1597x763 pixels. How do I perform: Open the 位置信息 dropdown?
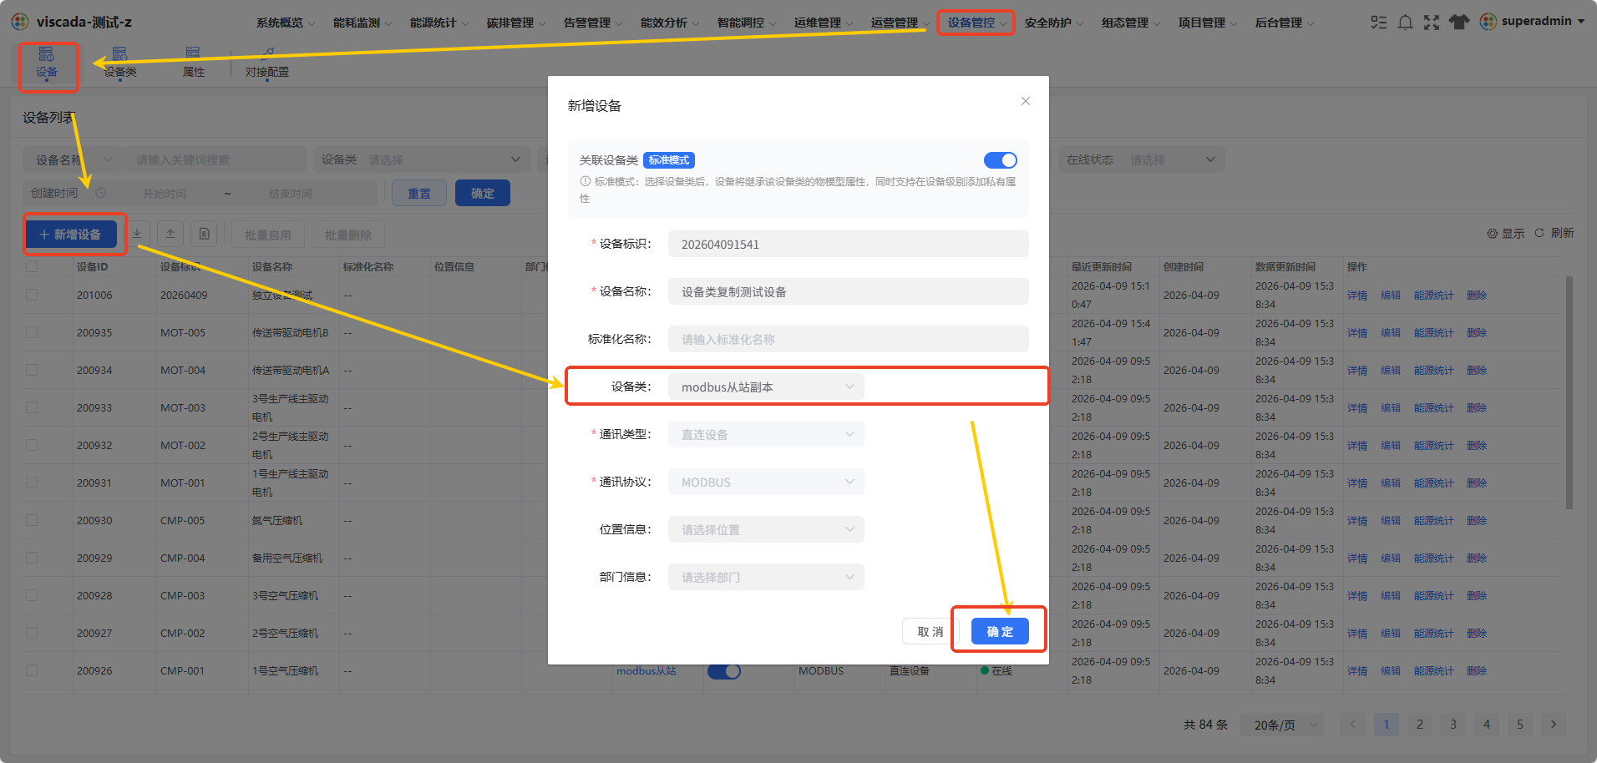coord(766,529)
